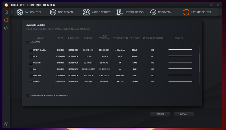Open the monitor device sidebar icon

[6, 20]
